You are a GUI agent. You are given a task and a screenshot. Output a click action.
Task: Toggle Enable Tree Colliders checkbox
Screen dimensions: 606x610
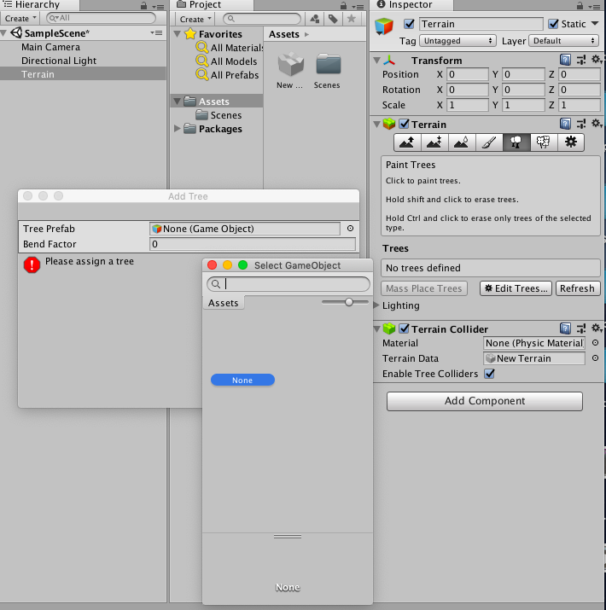click(489, 374)
